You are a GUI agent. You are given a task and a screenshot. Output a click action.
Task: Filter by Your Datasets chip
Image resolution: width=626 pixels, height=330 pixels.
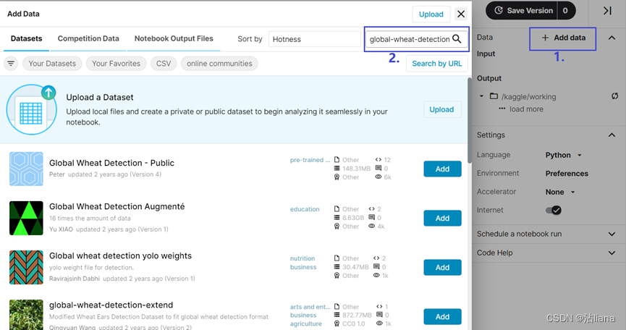52,64
